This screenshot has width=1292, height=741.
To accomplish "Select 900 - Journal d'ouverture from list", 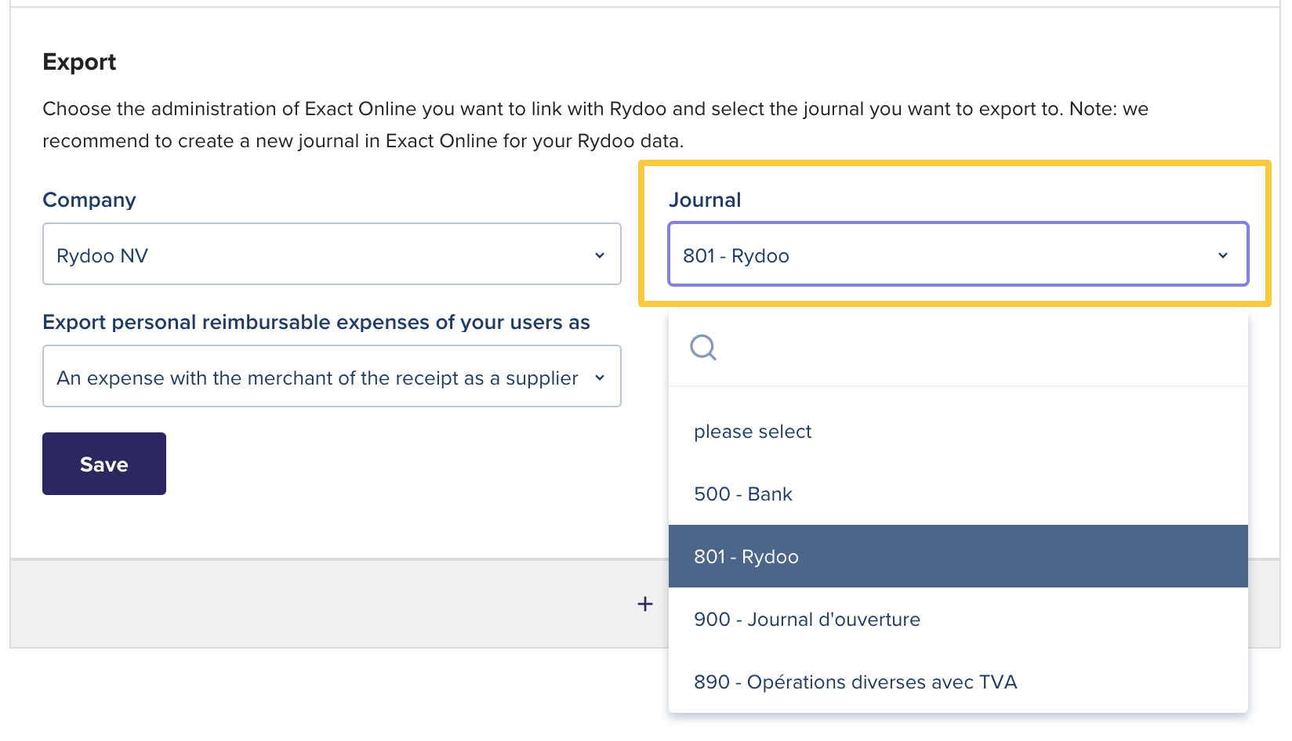I will point(807,620).
